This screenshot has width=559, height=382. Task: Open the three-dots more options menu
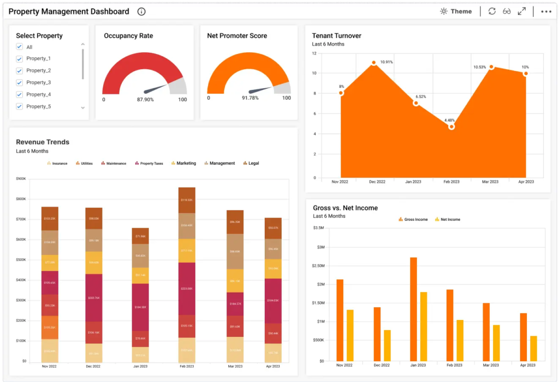click(546, 11)
